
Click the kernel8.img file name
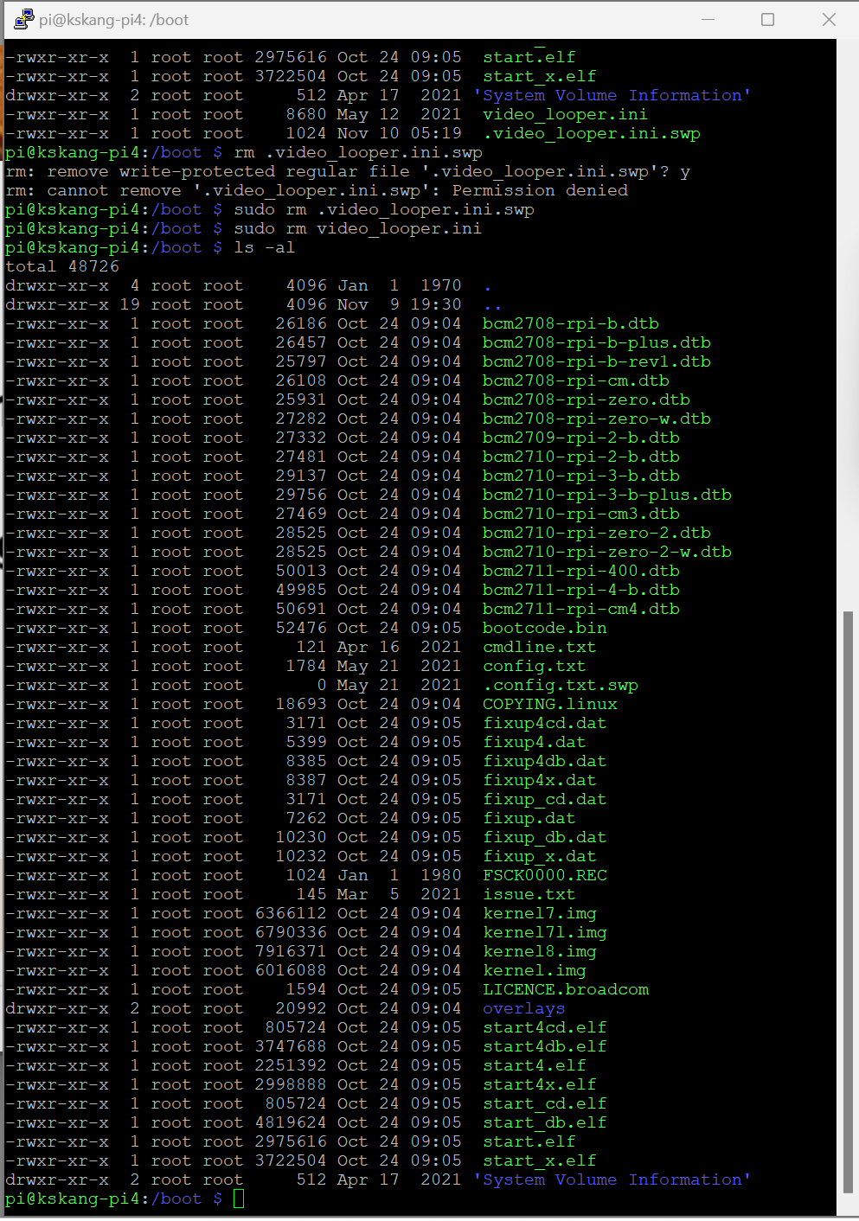click(x=539, y=951)
